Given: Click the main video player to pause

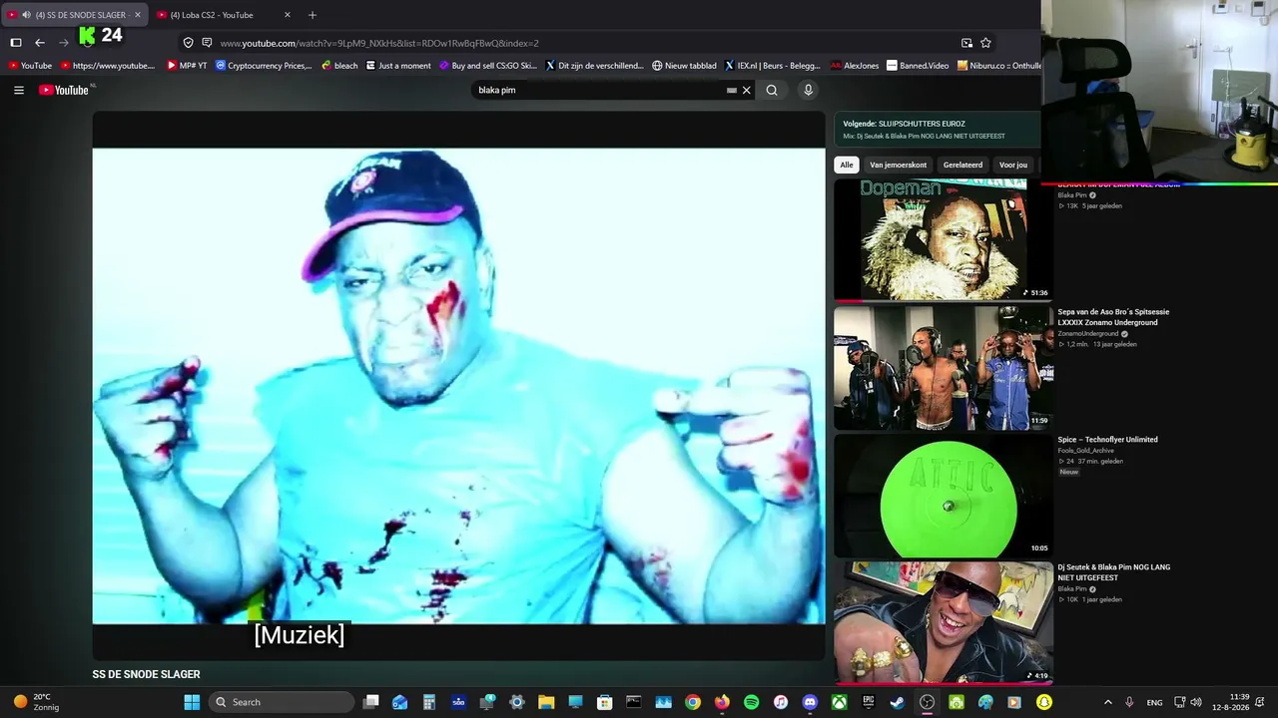Looking at the screenshot, I should click(459, 384).
